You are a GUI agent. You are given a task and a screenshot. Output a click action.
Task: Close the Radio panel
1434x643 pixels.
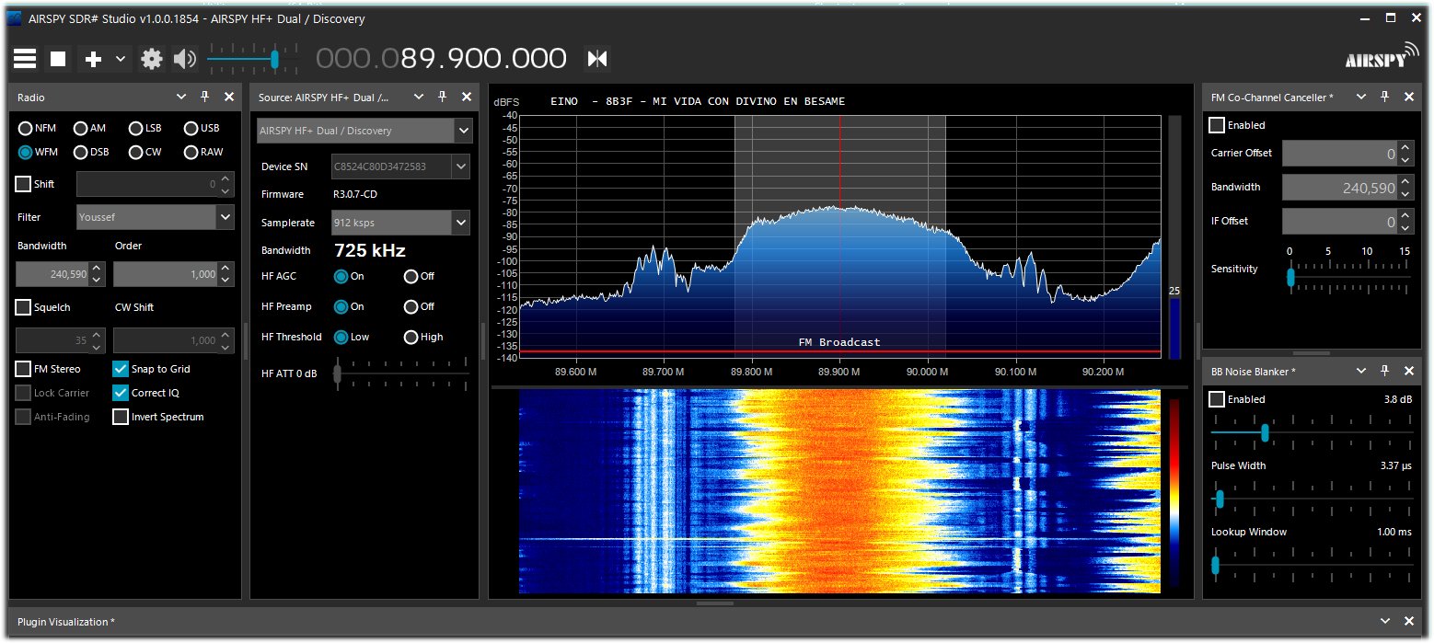(229, 97)
